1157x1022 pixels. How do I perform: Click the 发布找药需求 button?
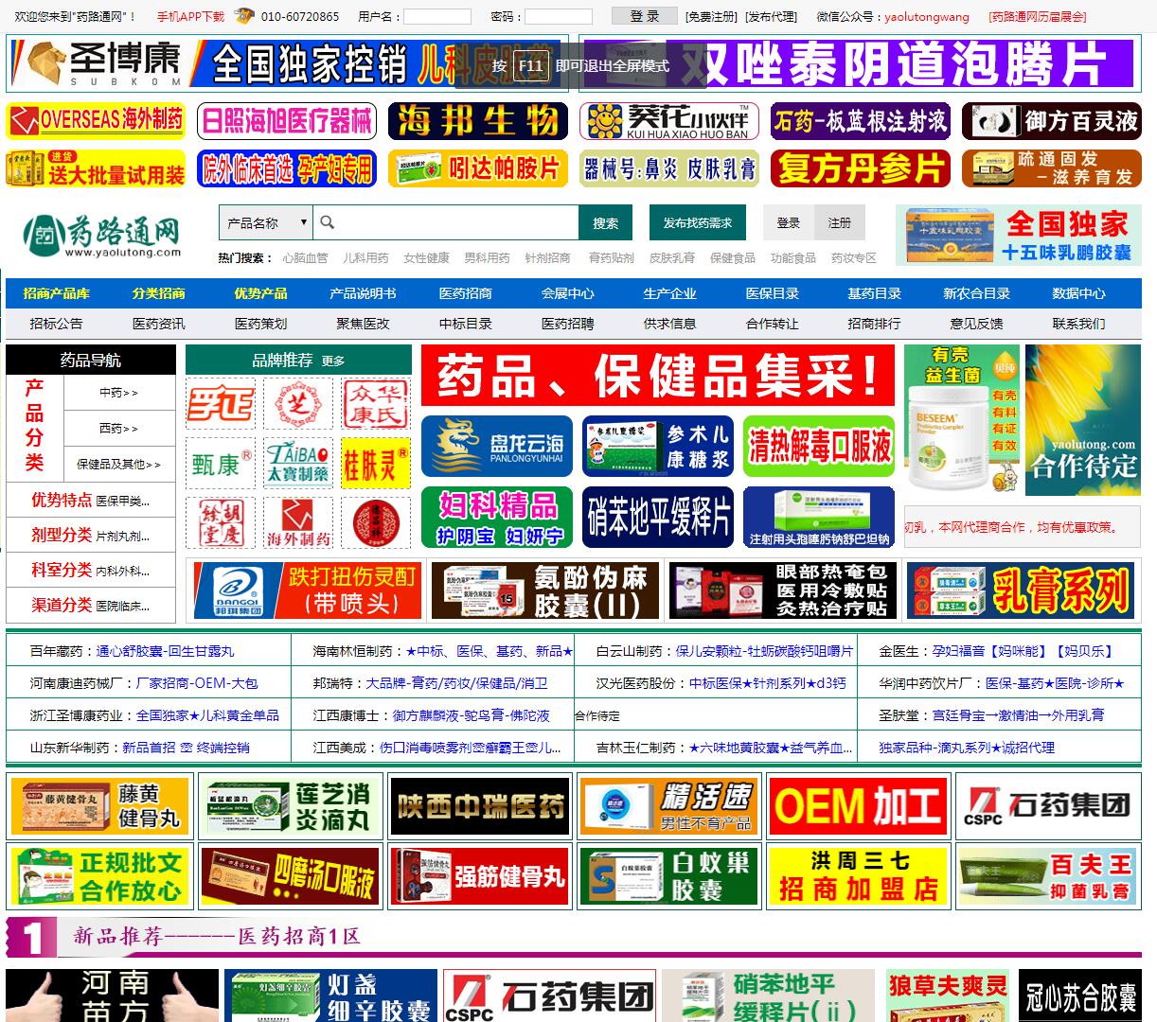[x=698, y=223]
